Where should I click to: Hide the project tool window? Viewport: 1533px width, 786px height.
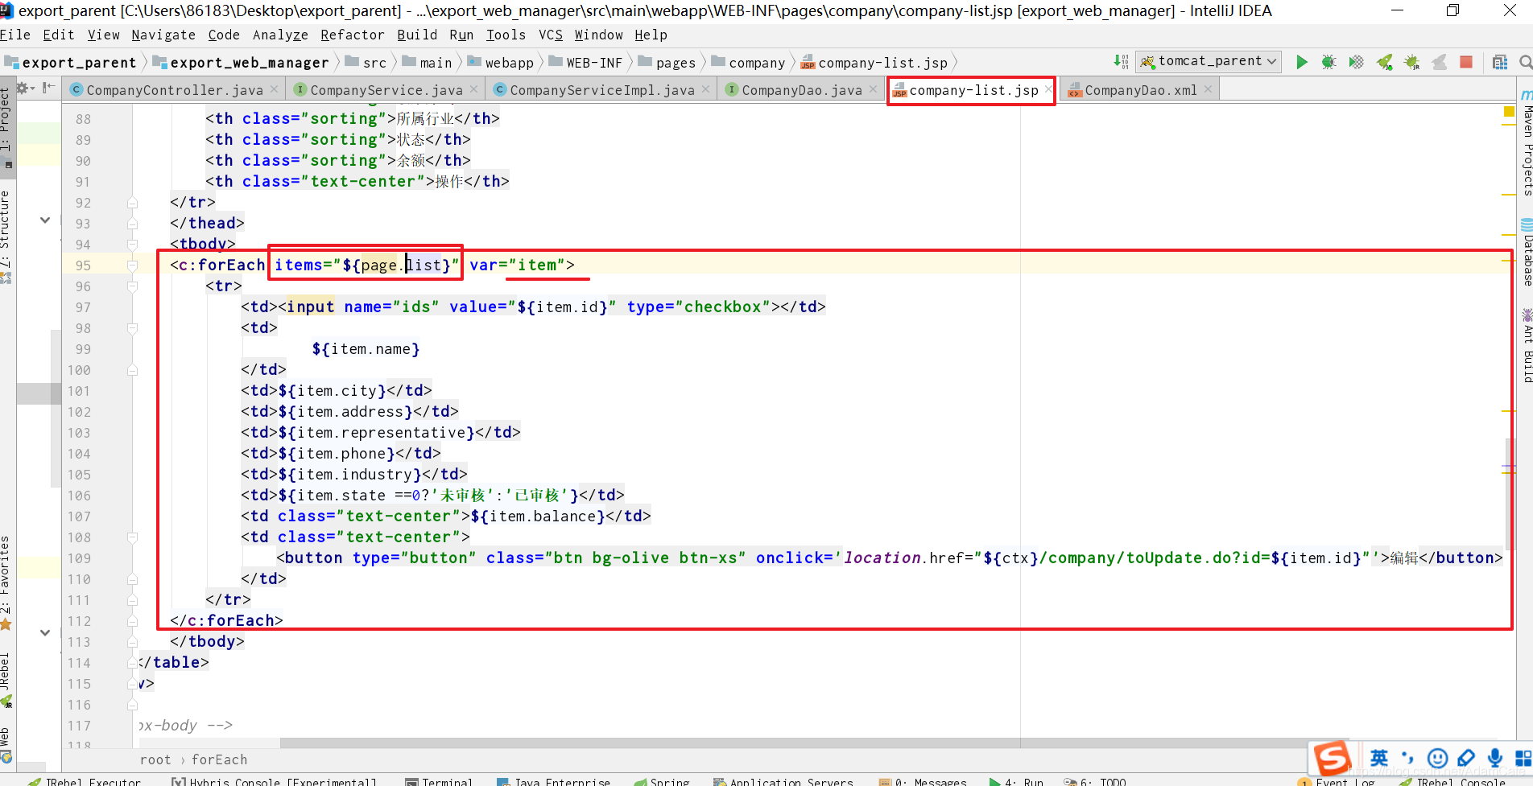49,88
